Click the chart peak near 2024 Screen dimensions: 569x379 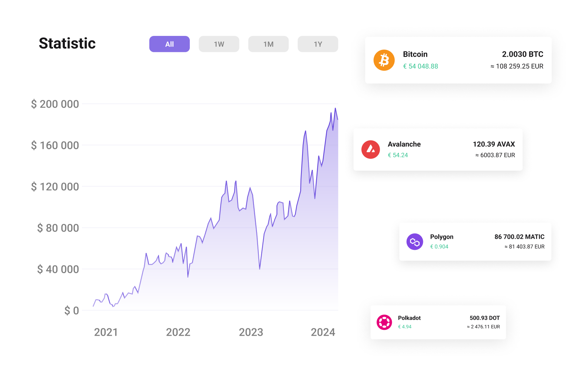(x=333, y=109)
